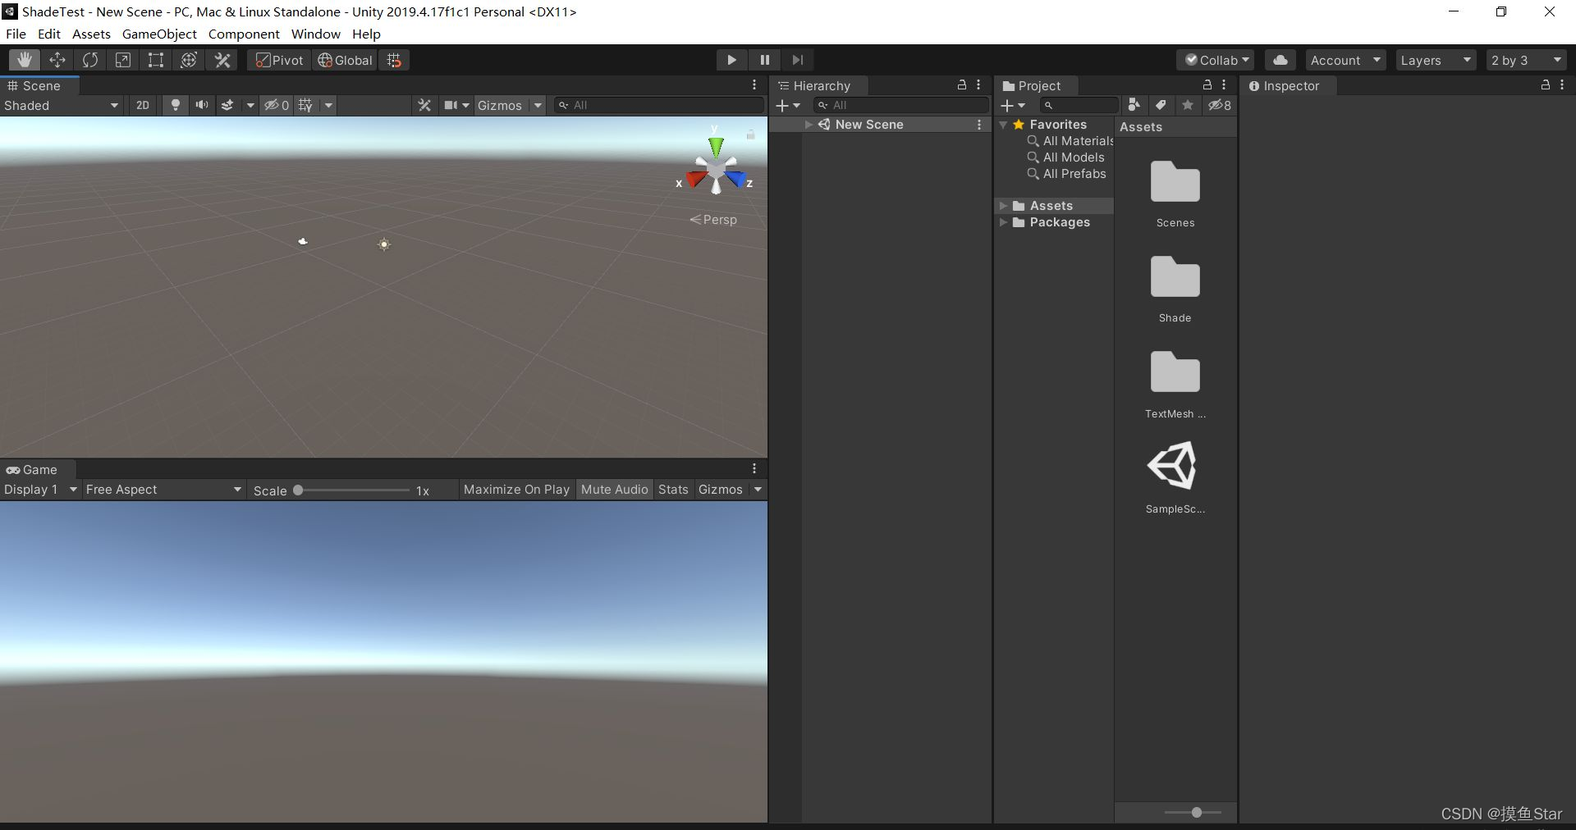
Task: Select the Scale tool
Action: click(x=123, y=60)
